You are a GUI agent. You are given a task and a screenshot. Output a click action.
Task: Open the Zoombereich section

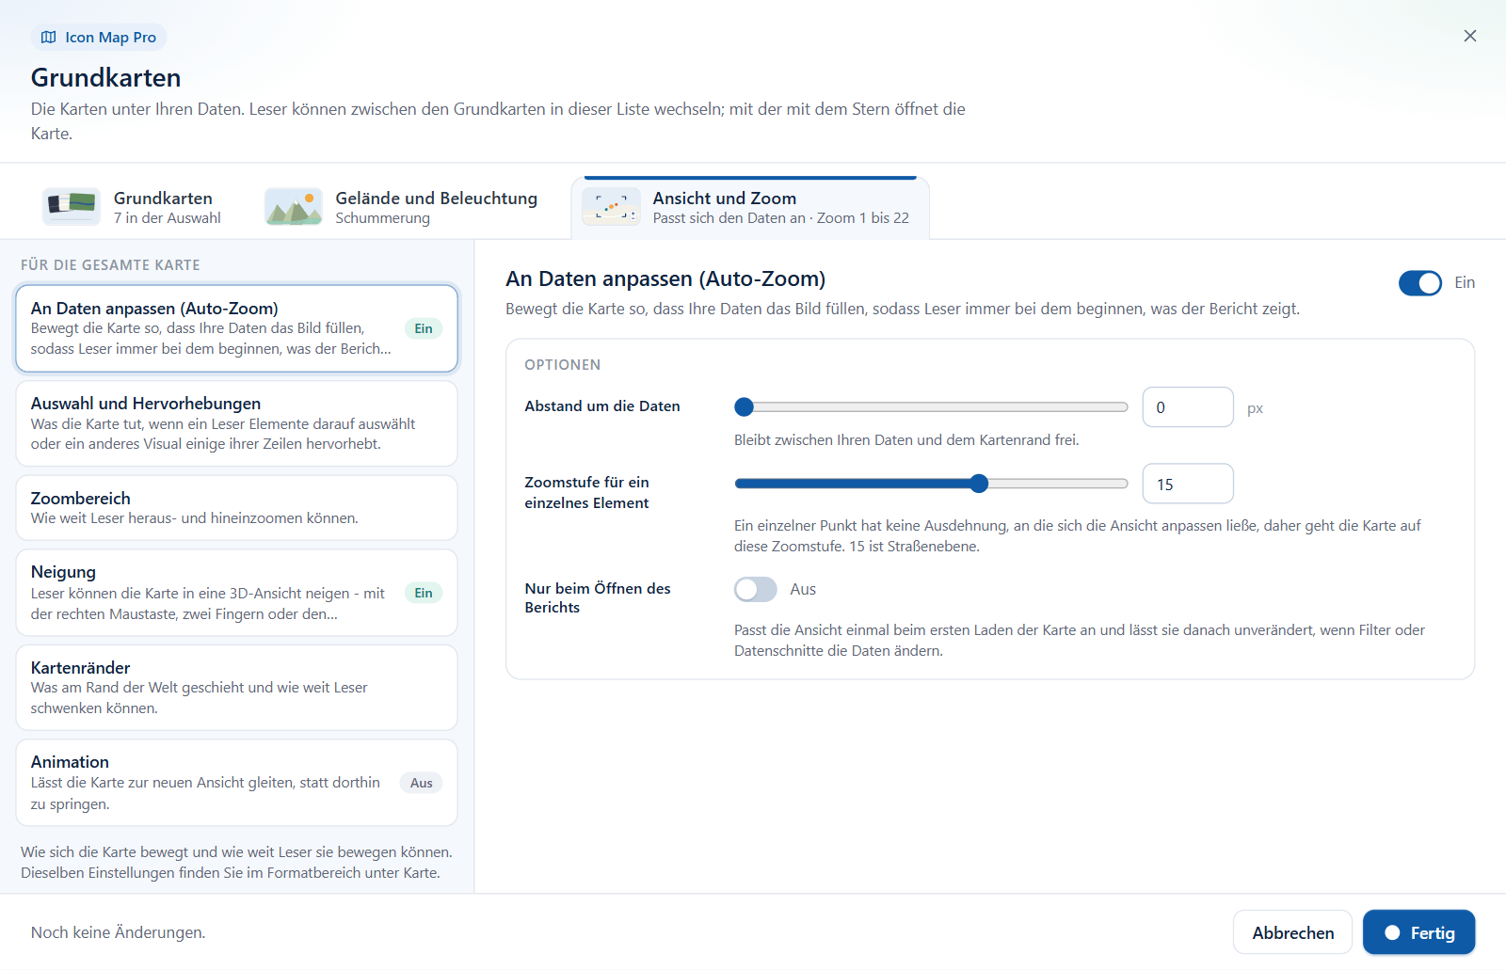click(x=236, y=508)
